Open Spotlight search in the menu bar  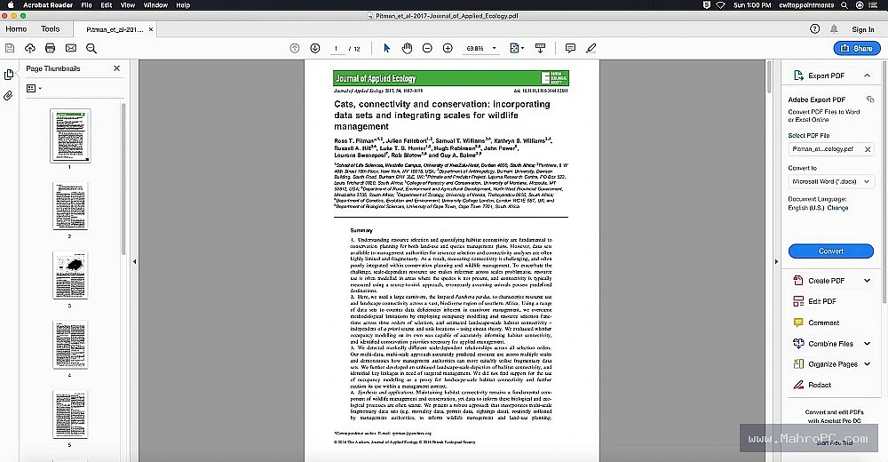pyautogui.click(x=844, y=5)
